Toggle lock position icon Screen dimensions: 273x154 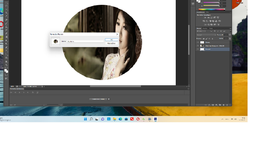point(209,39)
